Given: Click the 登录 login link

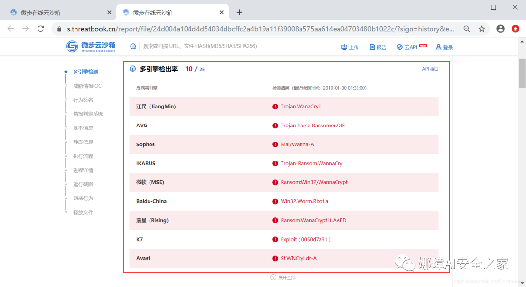Looking at the screenshot, I should pyautogui.click(x=444, y=47).
